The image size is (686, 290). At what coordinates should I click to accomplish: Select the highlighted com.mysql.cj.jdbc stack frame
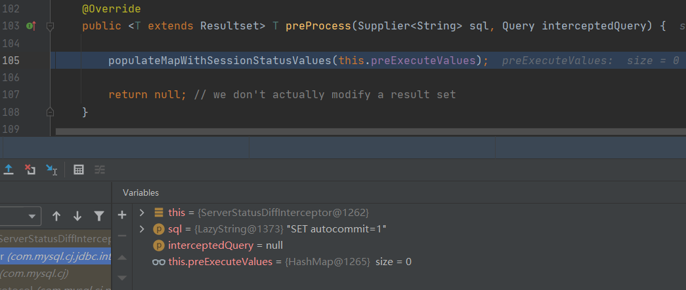click(56, 256)
